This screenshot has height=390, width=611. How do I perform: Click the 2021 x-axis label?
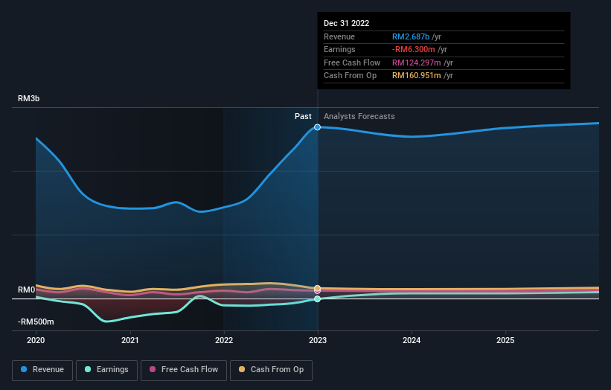tap(129, 340)
